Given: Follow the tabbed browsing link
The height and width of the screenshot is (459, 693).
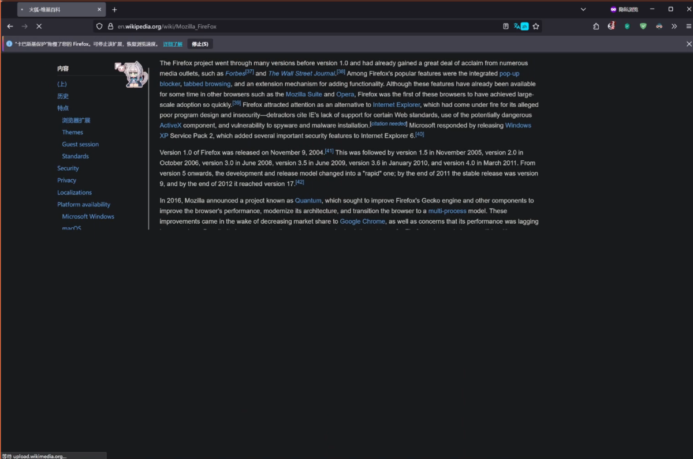Looking at the screenshot, I should pos(207,84).
